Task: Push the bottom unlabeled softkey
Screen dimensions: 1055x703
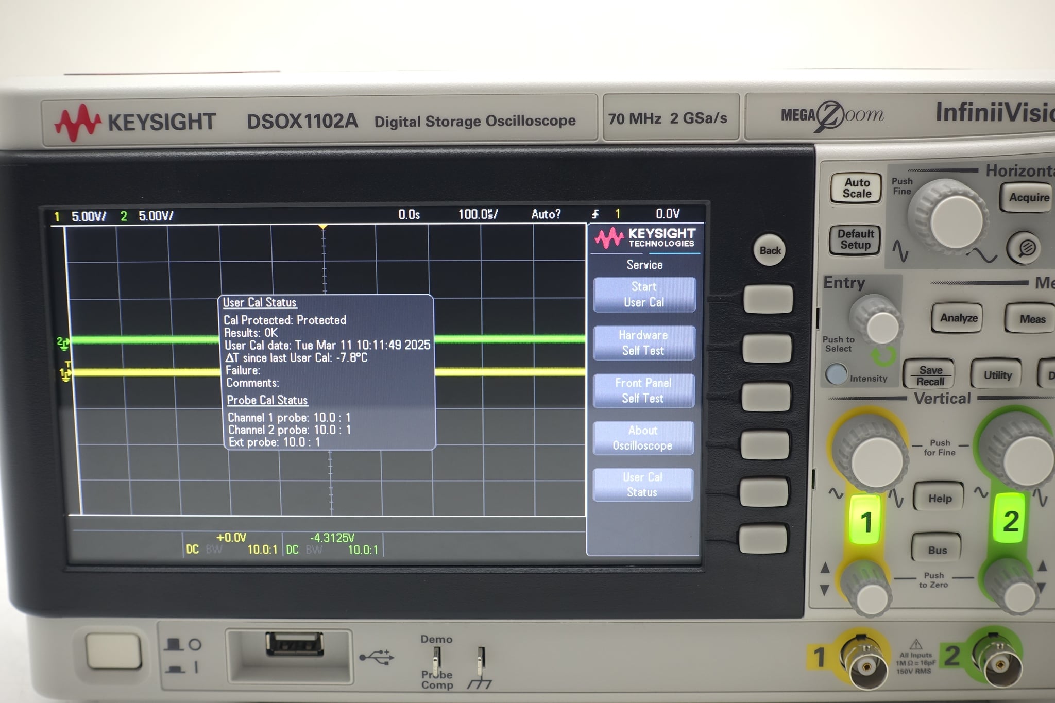Action: (x=762, y=539)
